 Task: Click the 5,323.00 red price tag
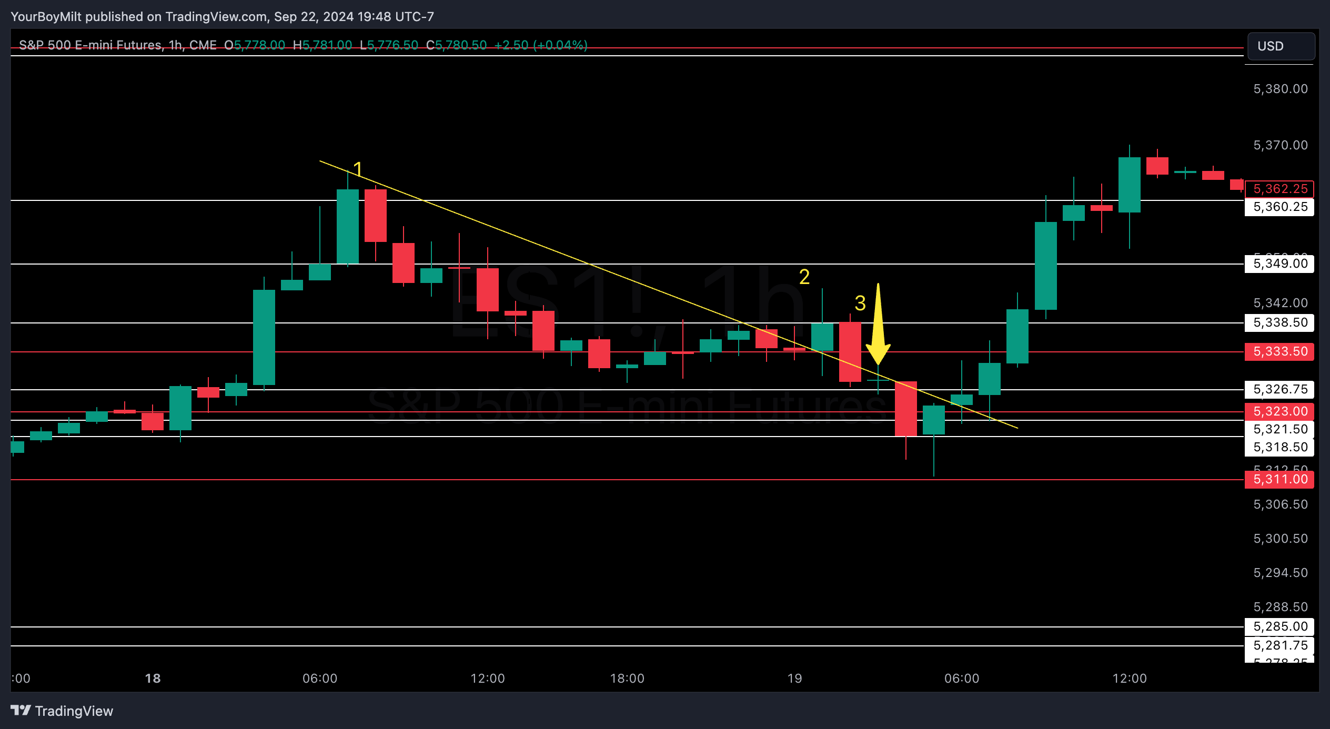[1279, 411]
